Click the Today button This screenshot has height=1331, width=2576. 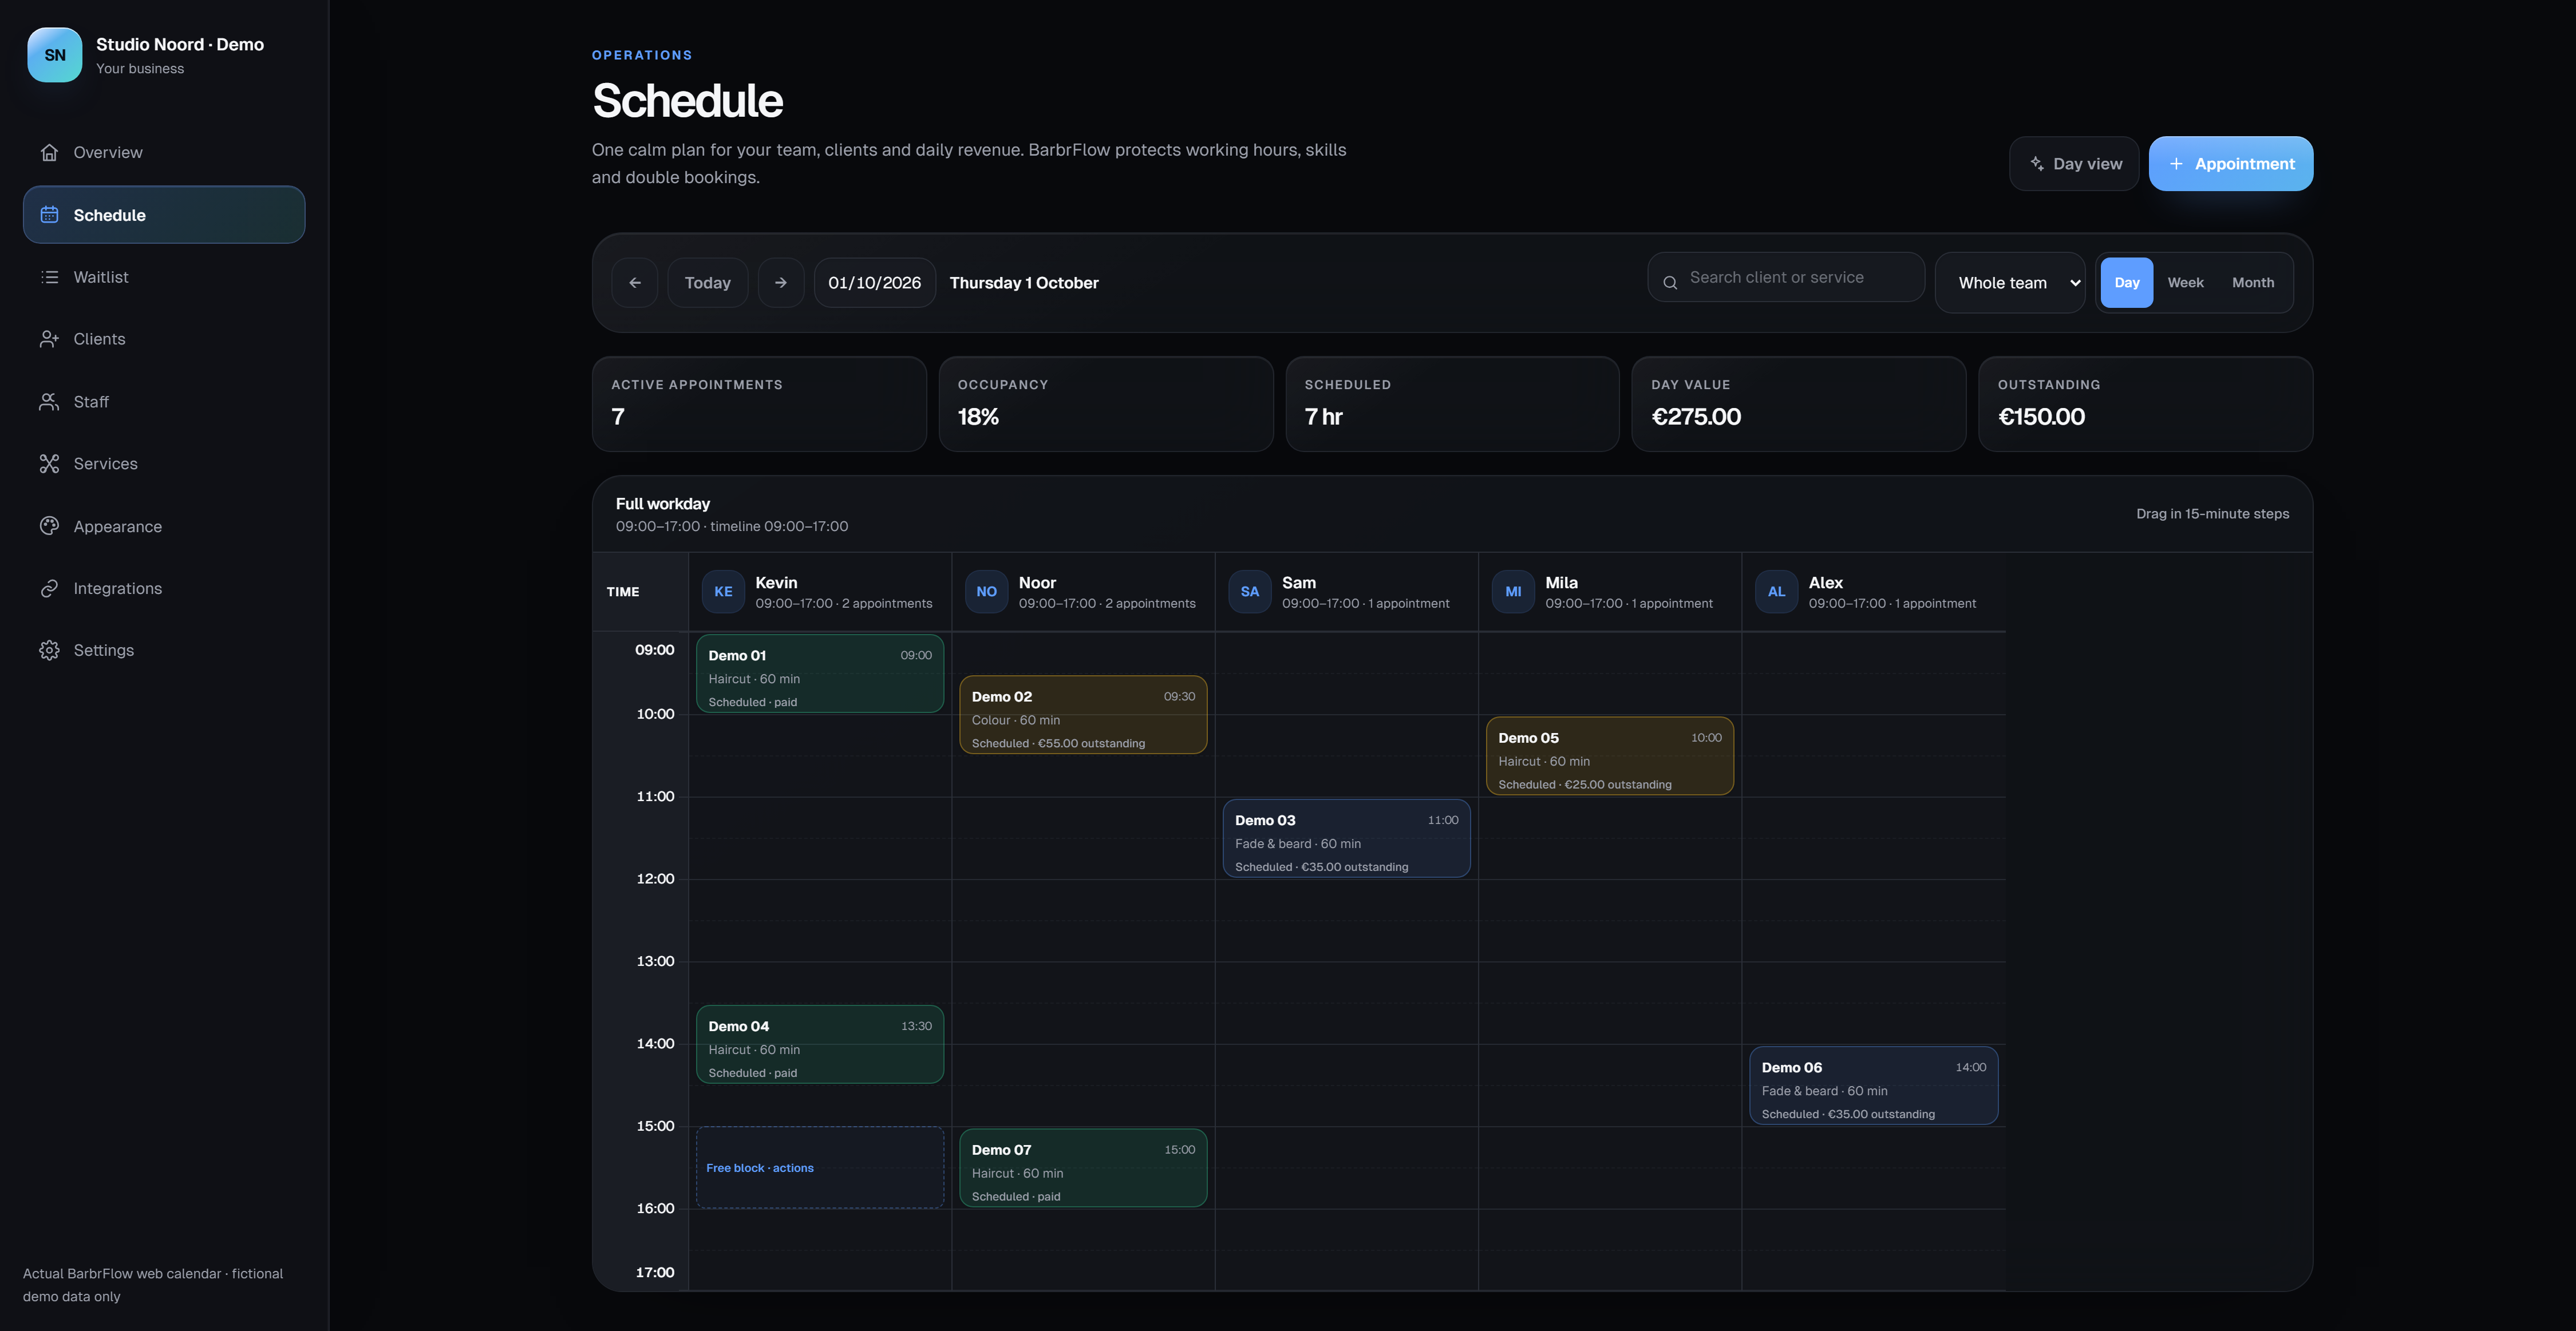click(x=708, y=283)
